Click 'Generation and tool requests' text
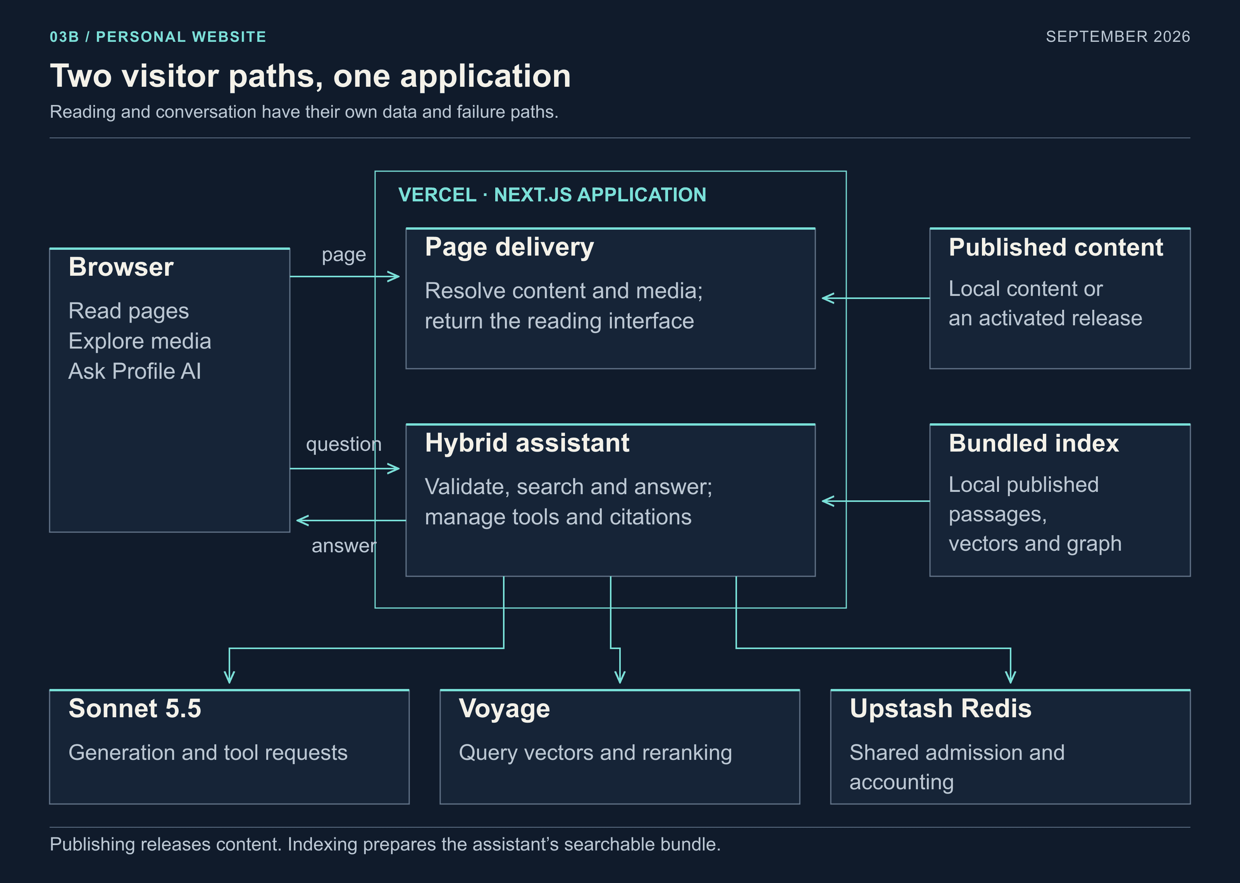 pos(208,753)
